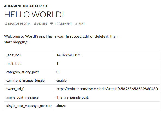The image size is (163, 113).
Task: Open the ALIGNMENT category link
Action: 13,6
